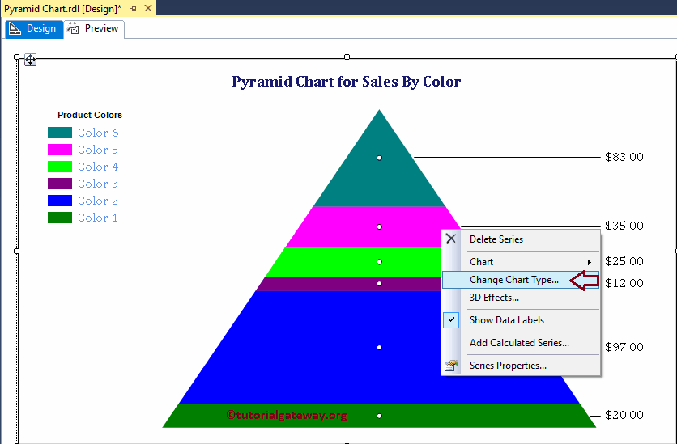The width and height of the screenshot is (677, 444).
Task: Click the $12.00 data label
Action: pos(624,283)
